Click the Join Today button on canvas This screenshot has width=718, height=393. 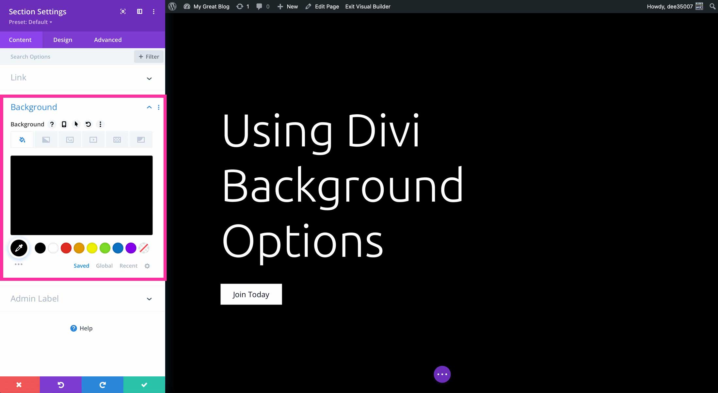[251, 294]
